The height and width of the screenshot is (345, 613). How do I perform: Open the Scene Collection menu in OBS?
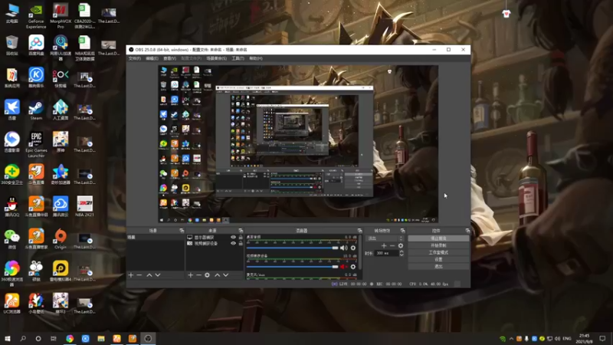(216, 58)
